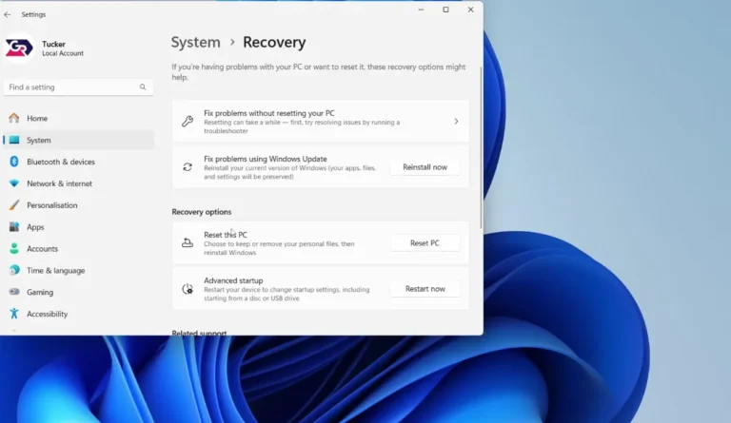
Task: Click the back arrow in Settings
Action: pyautogui.click(x=8, y=14)
